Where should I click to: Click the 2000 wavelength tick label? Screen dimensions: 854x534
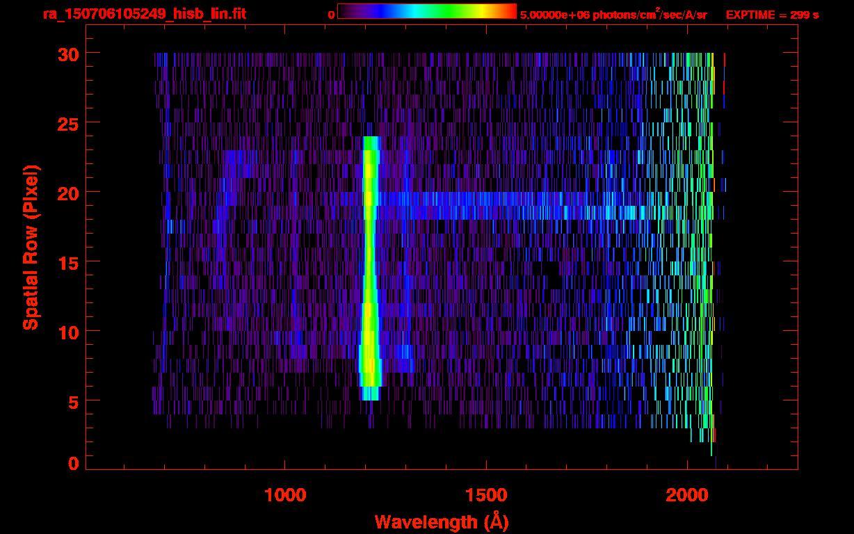(687, 495)
